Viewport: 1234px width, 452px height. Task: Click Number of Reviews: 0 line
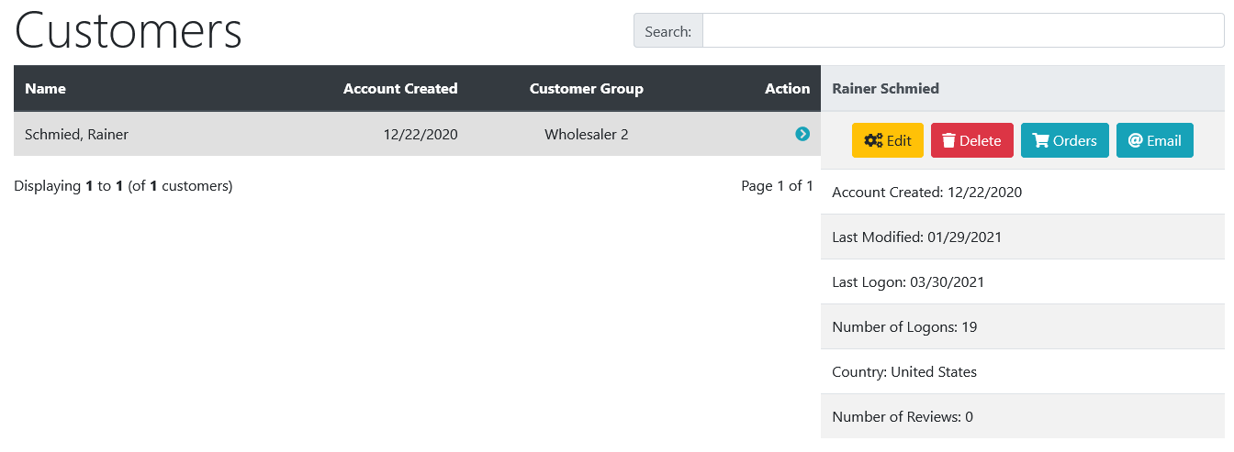click(903, 417)
